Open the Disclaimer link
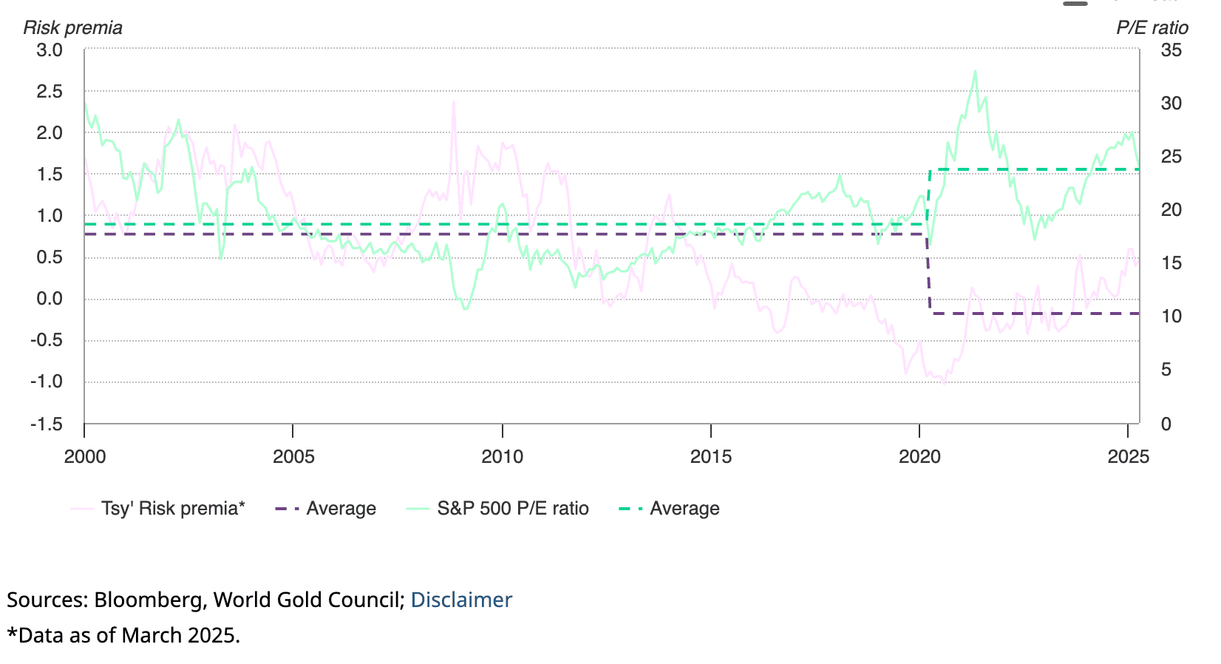The height and width of the screenshot is (664, 1221). click(x=461, y=600)
